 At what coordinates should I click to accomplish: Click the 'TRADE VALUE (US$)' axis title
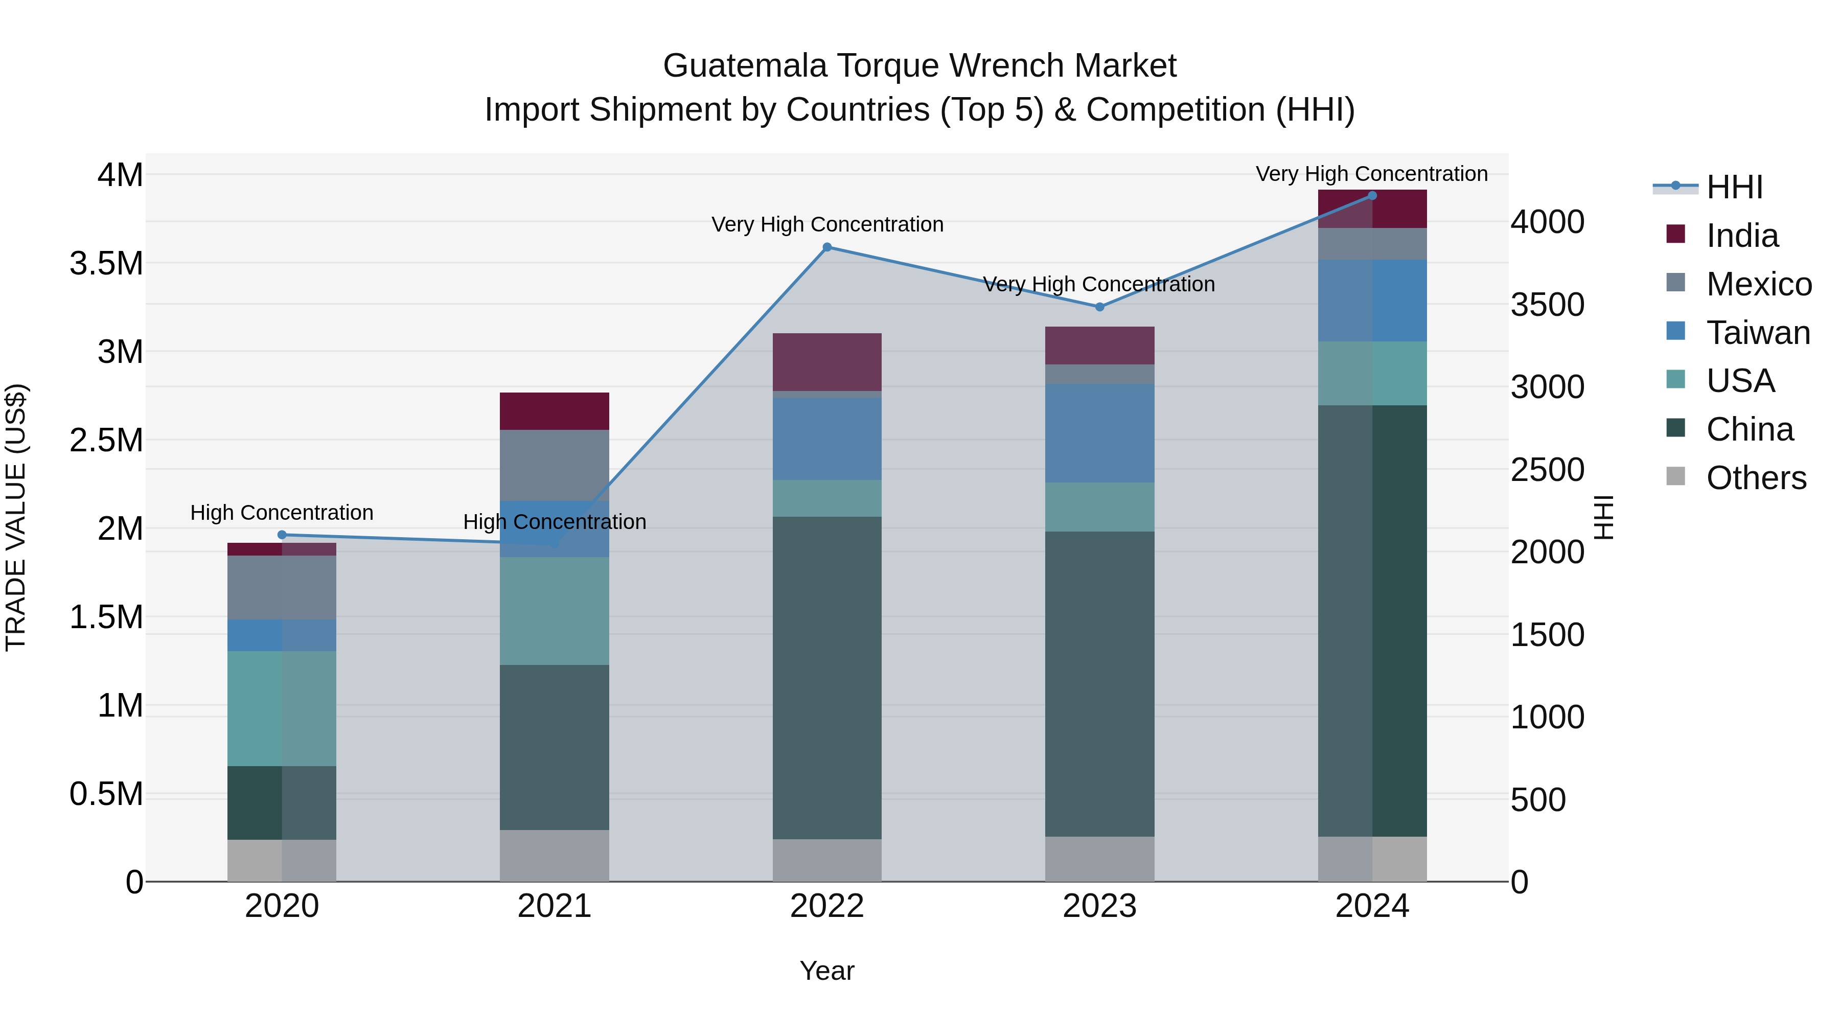(x=16, y=517)
